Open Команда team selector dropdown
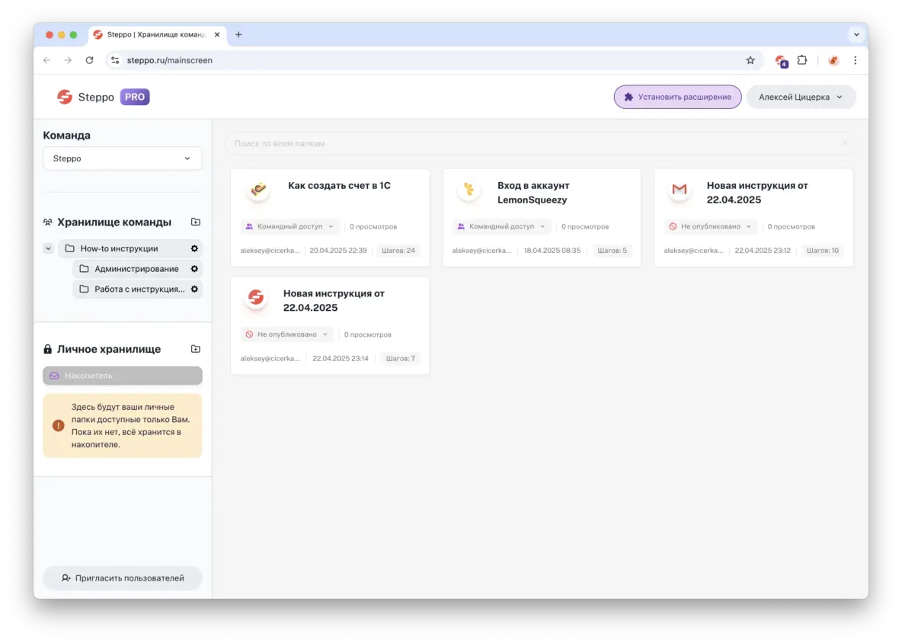 122,158
